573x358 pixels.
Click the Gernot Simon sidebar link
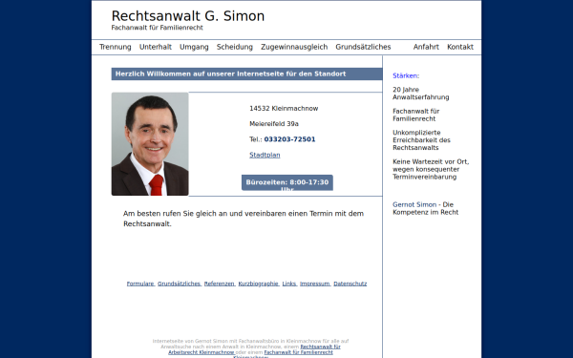(414, 204)
